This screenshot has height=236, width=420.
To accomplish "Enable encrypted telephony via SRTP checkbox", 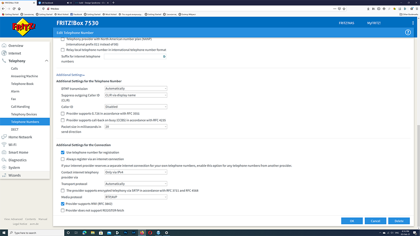I will tap(63, 191).
